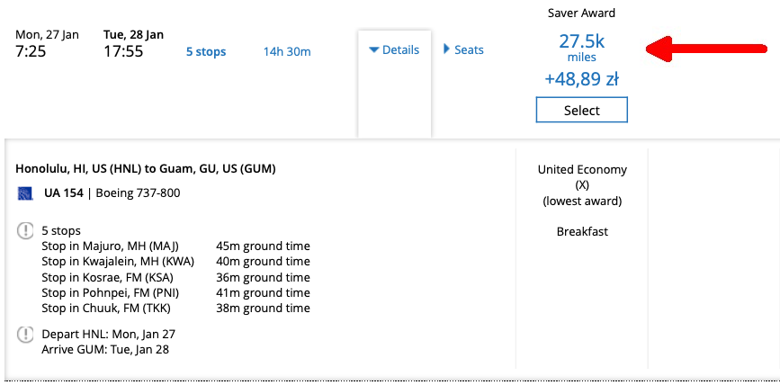The image size is (780, 385).
Task: Click the +48,89 zł fee amount
Action: (581, 79)
